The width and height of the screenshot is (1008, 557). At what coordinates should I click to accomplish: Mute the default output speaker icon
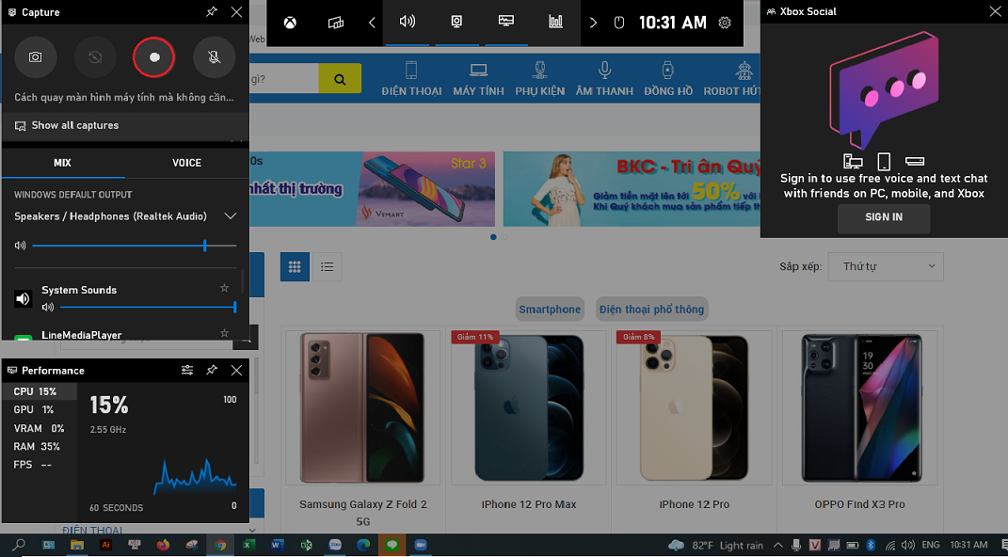coord(21,246)
